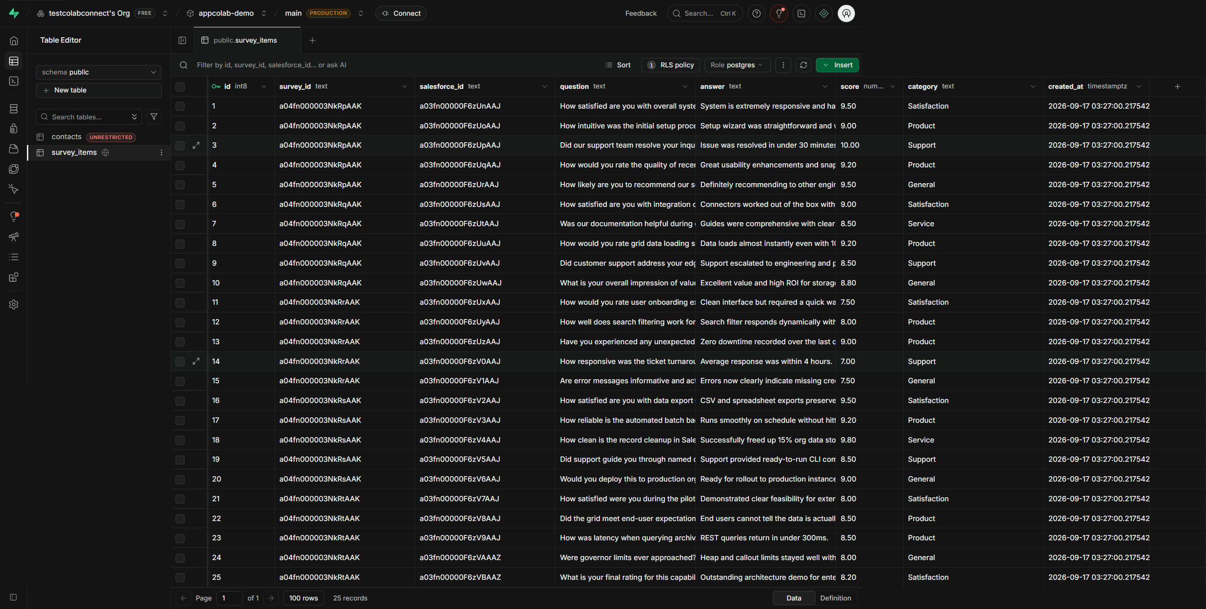
Task: Switch to the Definition view
Action: (835, 598)
